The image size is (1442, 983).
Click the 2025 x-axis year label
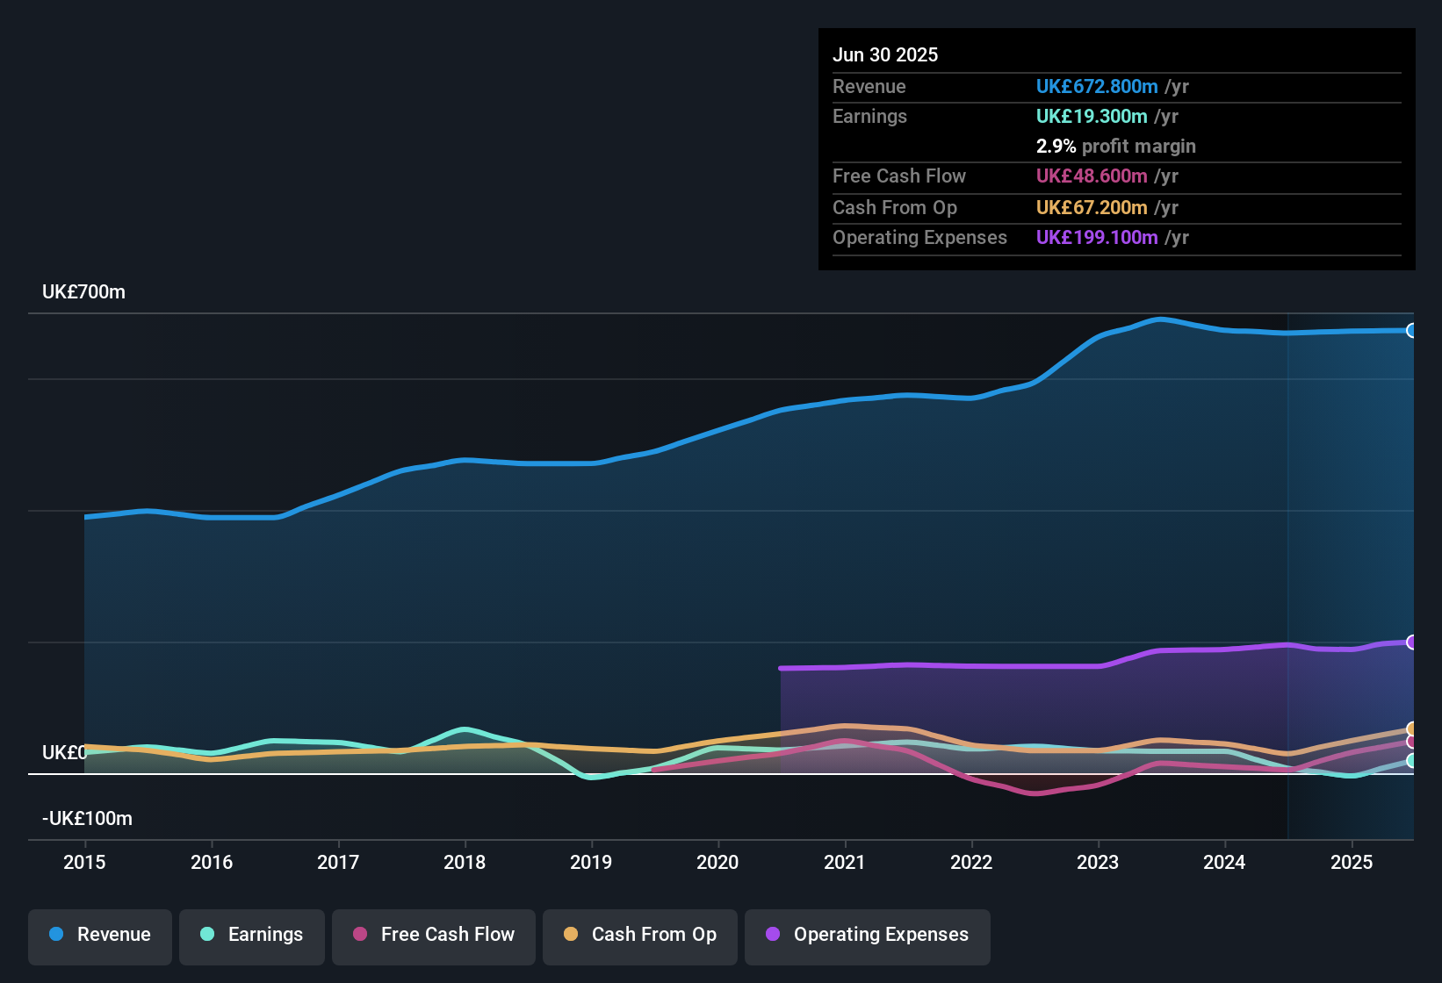coord(1352,863)
